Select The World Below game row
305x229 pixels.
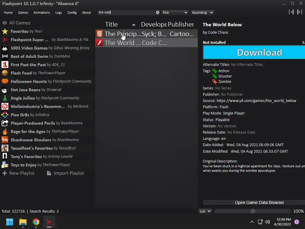147,43
